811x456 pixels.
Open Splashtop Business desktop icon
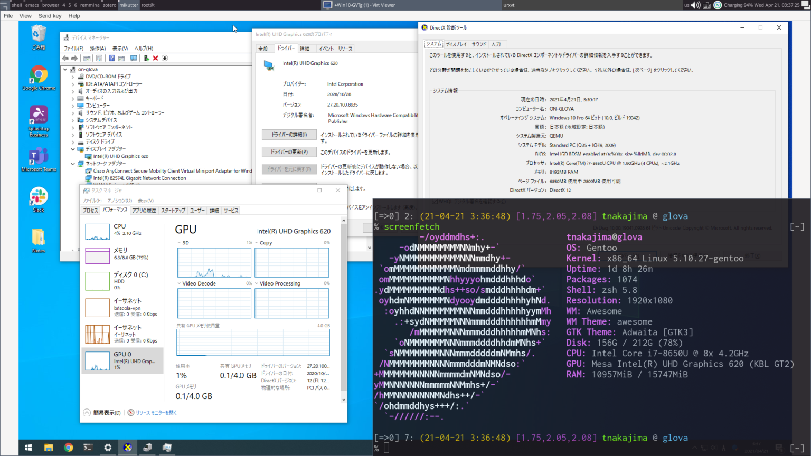click(39, 121)
